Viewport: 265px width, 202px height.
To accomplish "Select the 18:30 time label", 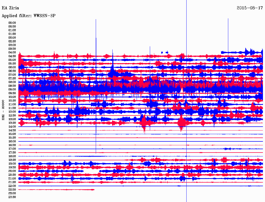I will coord(12,160).
